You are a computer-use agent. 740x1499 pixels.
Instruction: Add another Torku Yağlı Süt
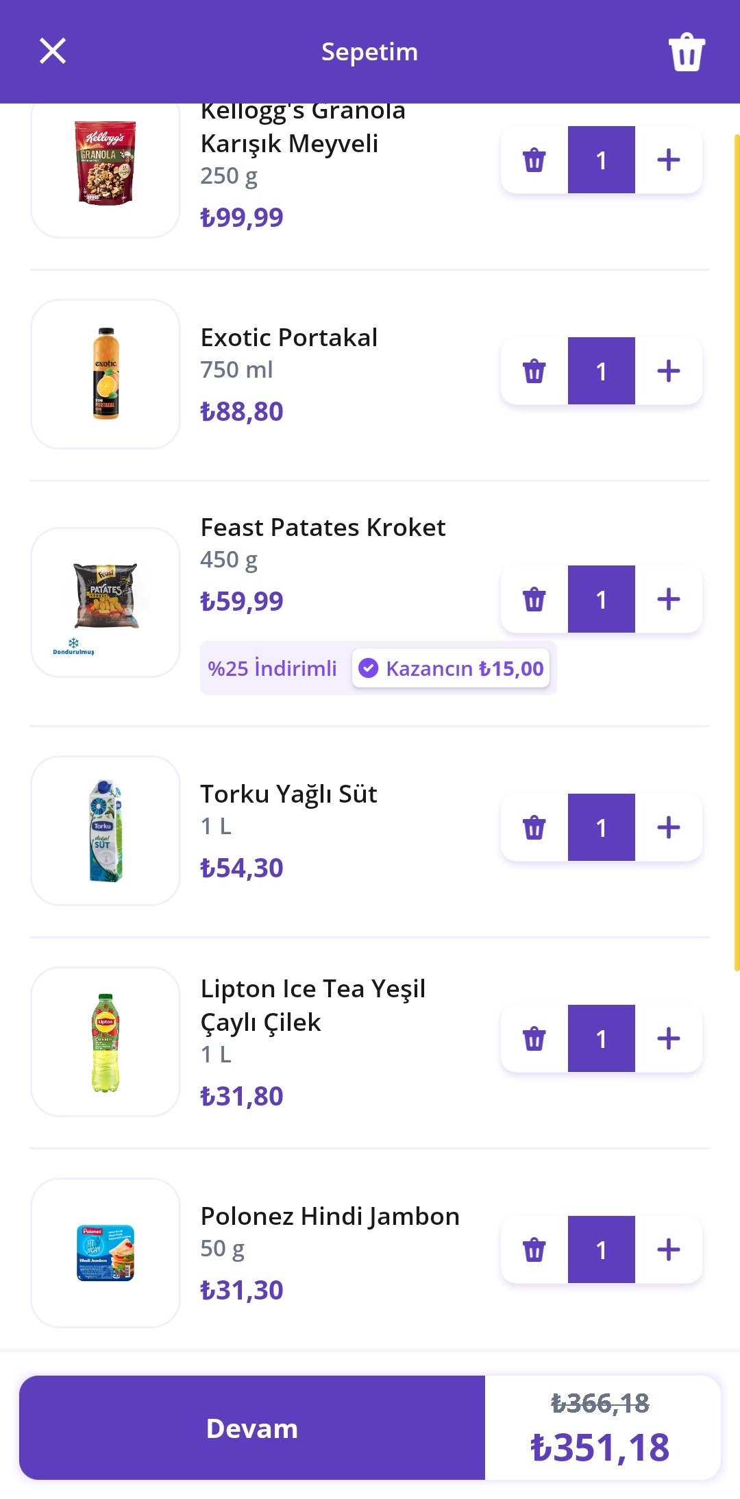tap(669, 828)
